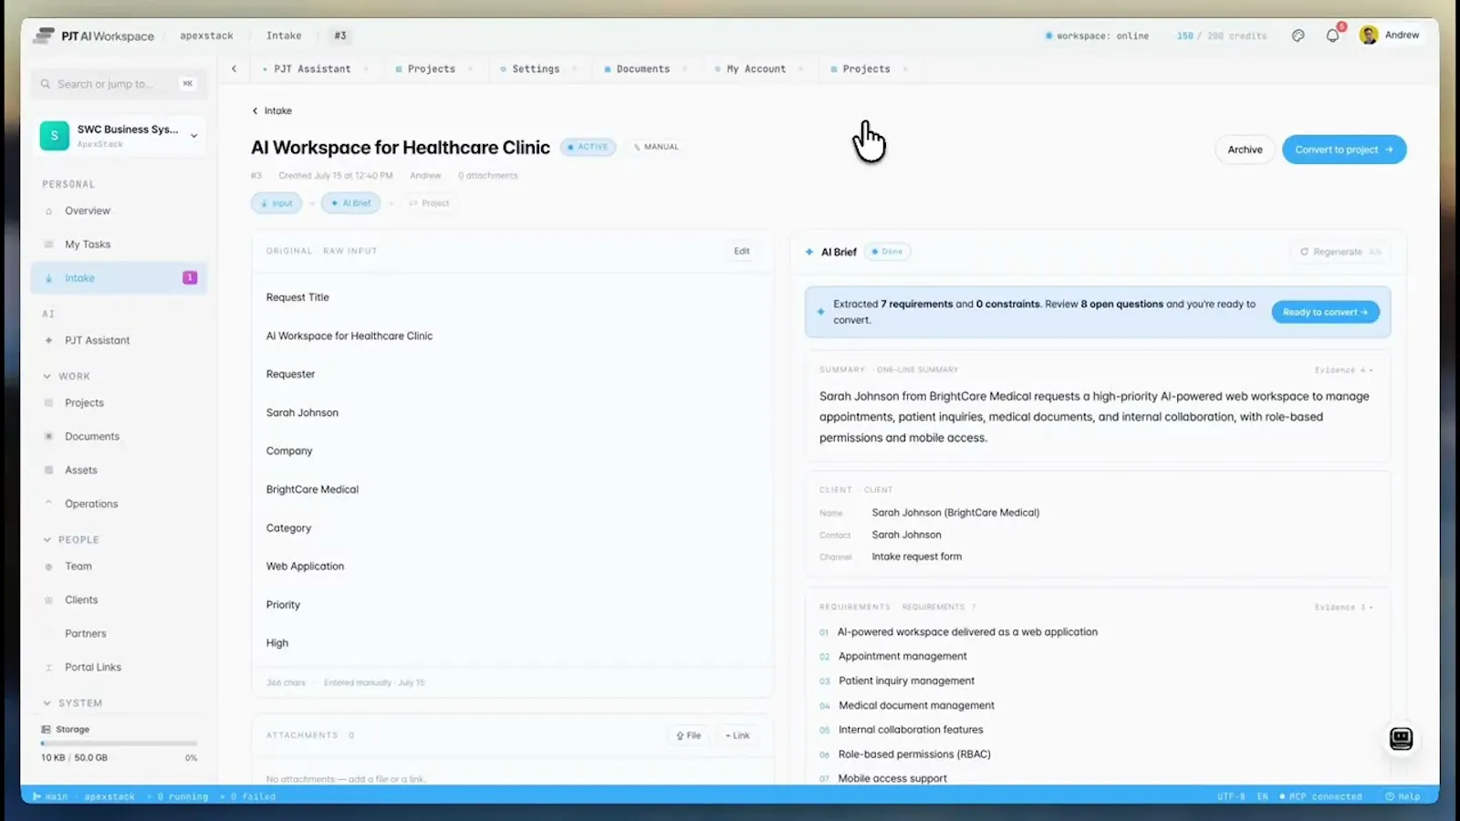This screenshot has width=1460, height=821.
Task: Collapse the WORK section
Action: pyautogui.click(x=47, y=376)
